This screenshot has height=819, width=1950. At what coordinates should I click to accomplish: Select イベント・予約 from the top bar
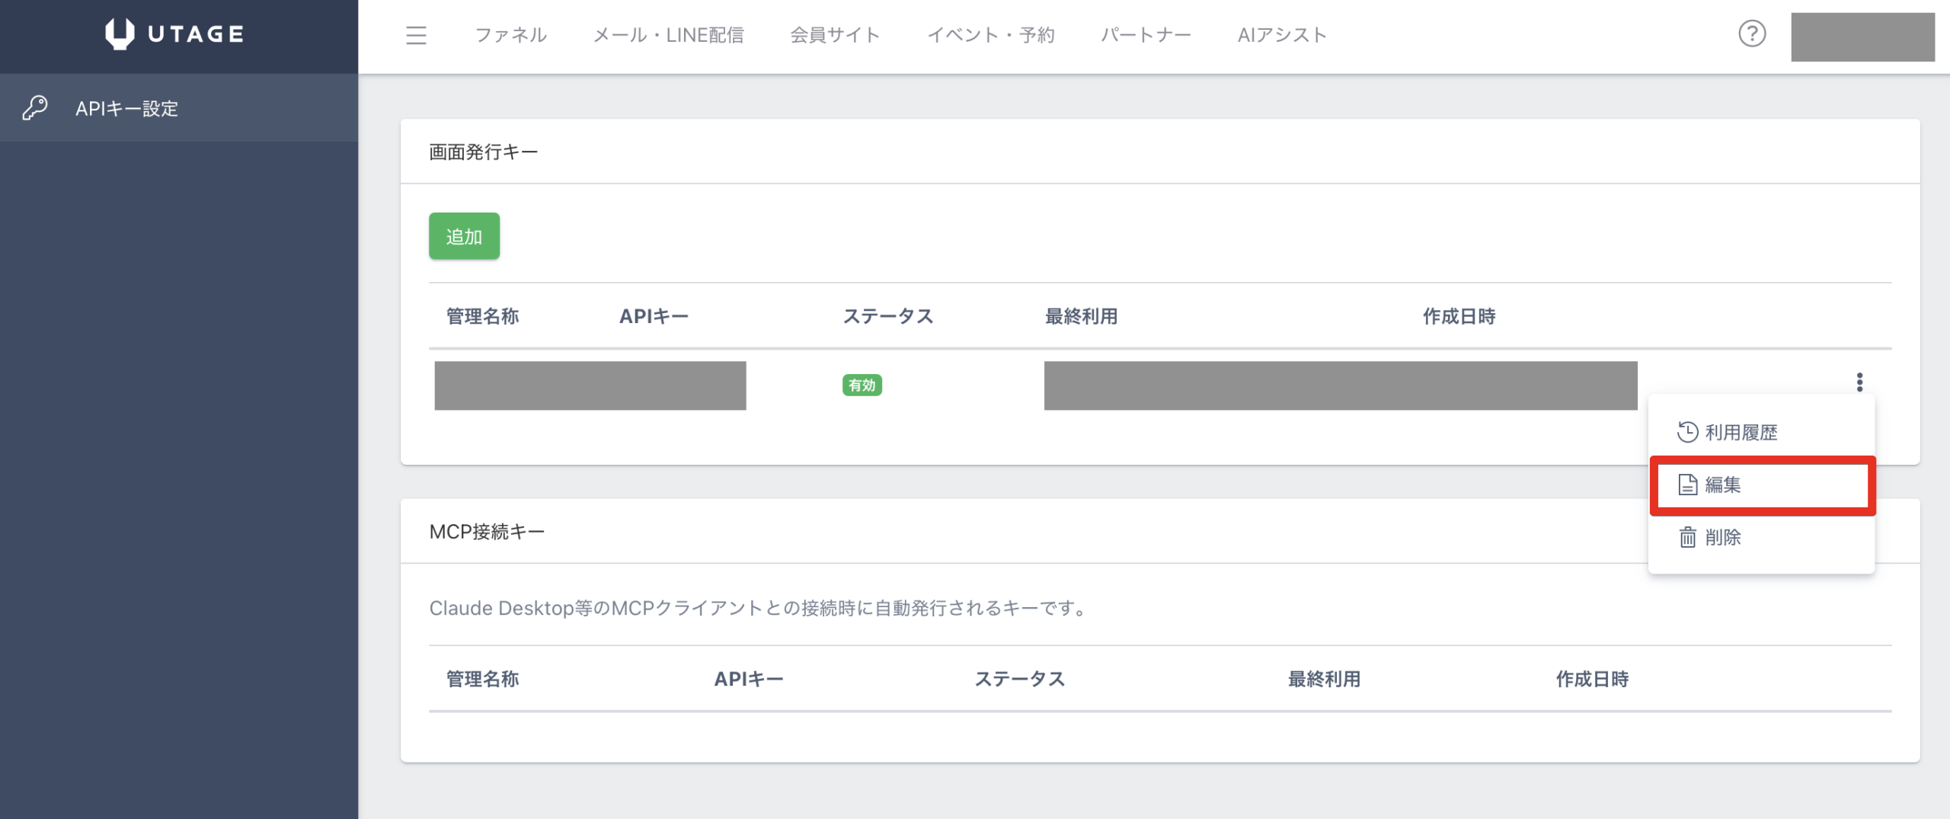click(x=990, y=35)
